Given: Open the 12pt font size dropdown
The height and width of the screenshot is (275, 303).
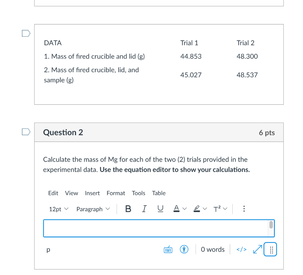Looking at the screenshot, I should pyautogui.click(x=59, y=209).
